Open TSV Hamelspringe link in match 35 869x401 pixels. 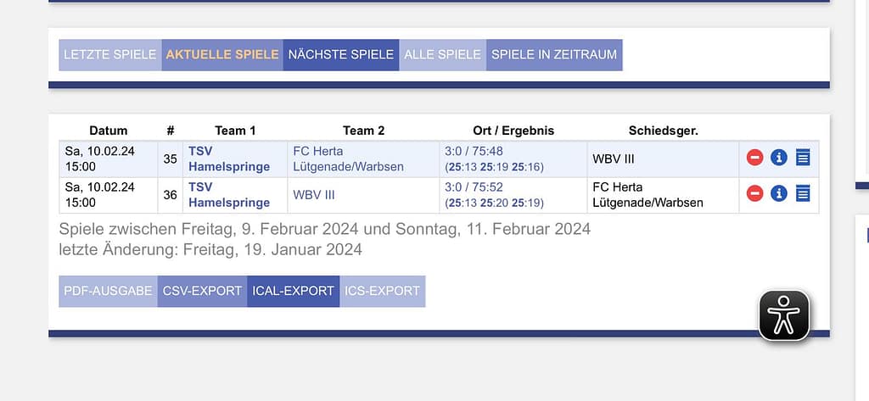click(x=228, y=159)
